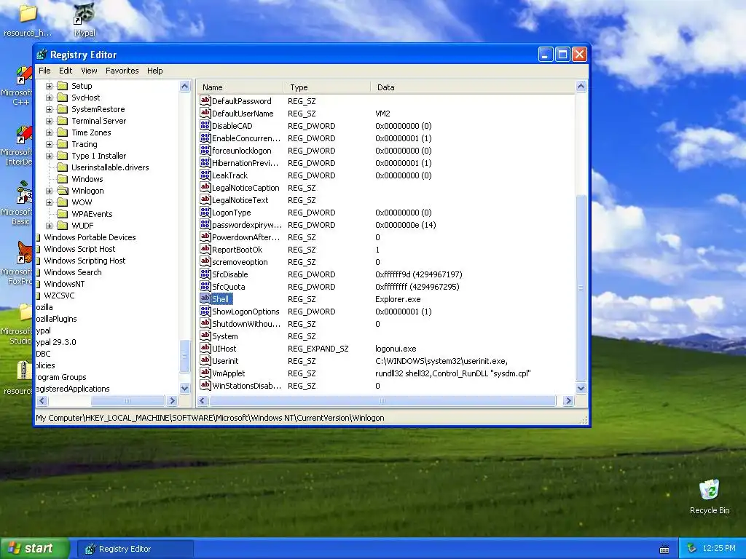Expand the Winlogon key
This screenshot has height=559, width=746.
[x=49, y=191]
